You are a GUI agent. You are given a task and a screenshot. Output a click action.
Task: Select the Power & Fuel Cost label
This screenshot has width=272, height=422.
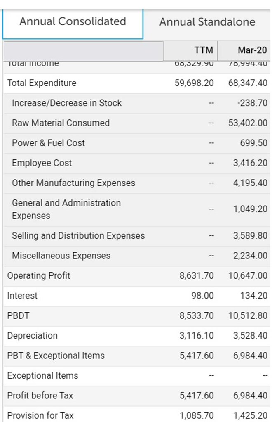pos(48,143)
